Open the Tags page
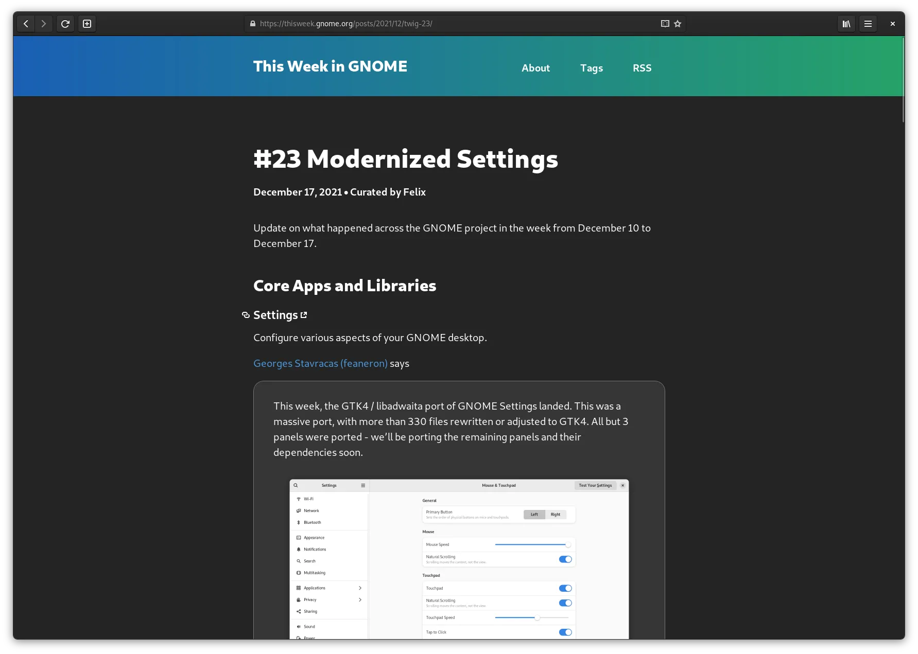This screenshot has height=654, width=918. pyautogui.click(x=591, y=68)
